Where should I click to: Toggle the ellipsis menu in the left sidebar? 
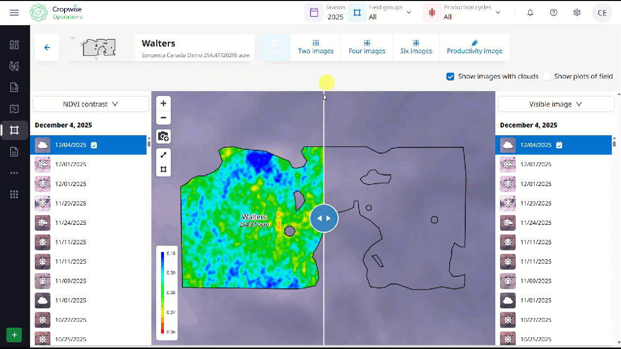pyautogui.click(x=14, y=173)
